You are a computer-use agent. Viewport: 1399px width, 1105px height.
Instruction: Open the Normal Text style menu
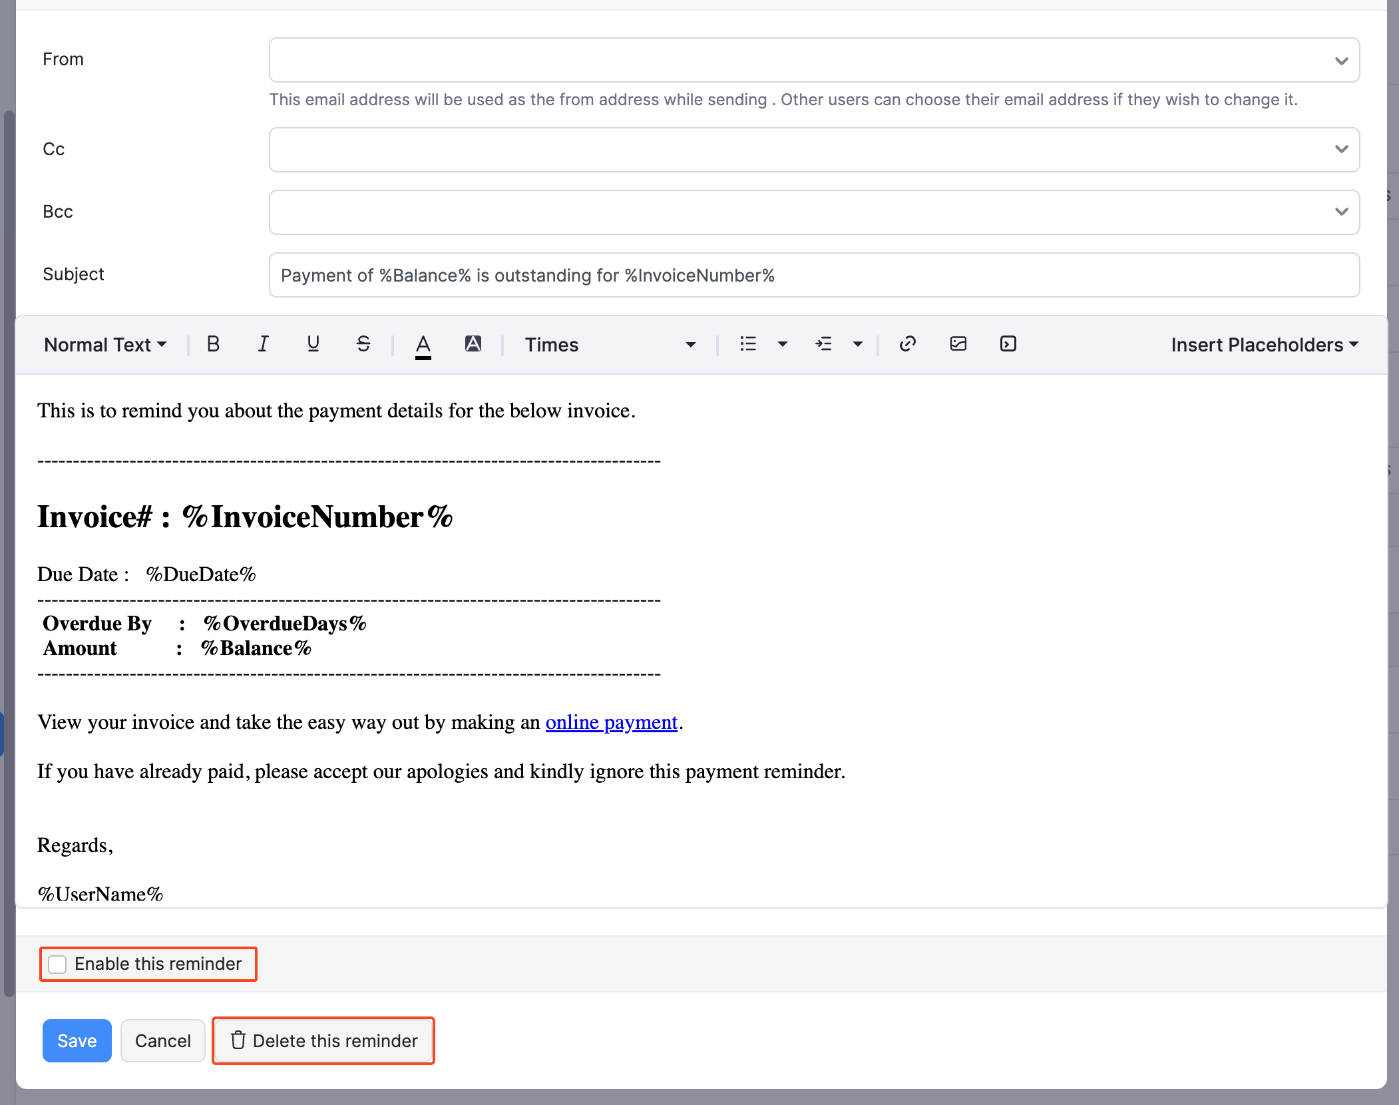[105, 345]
